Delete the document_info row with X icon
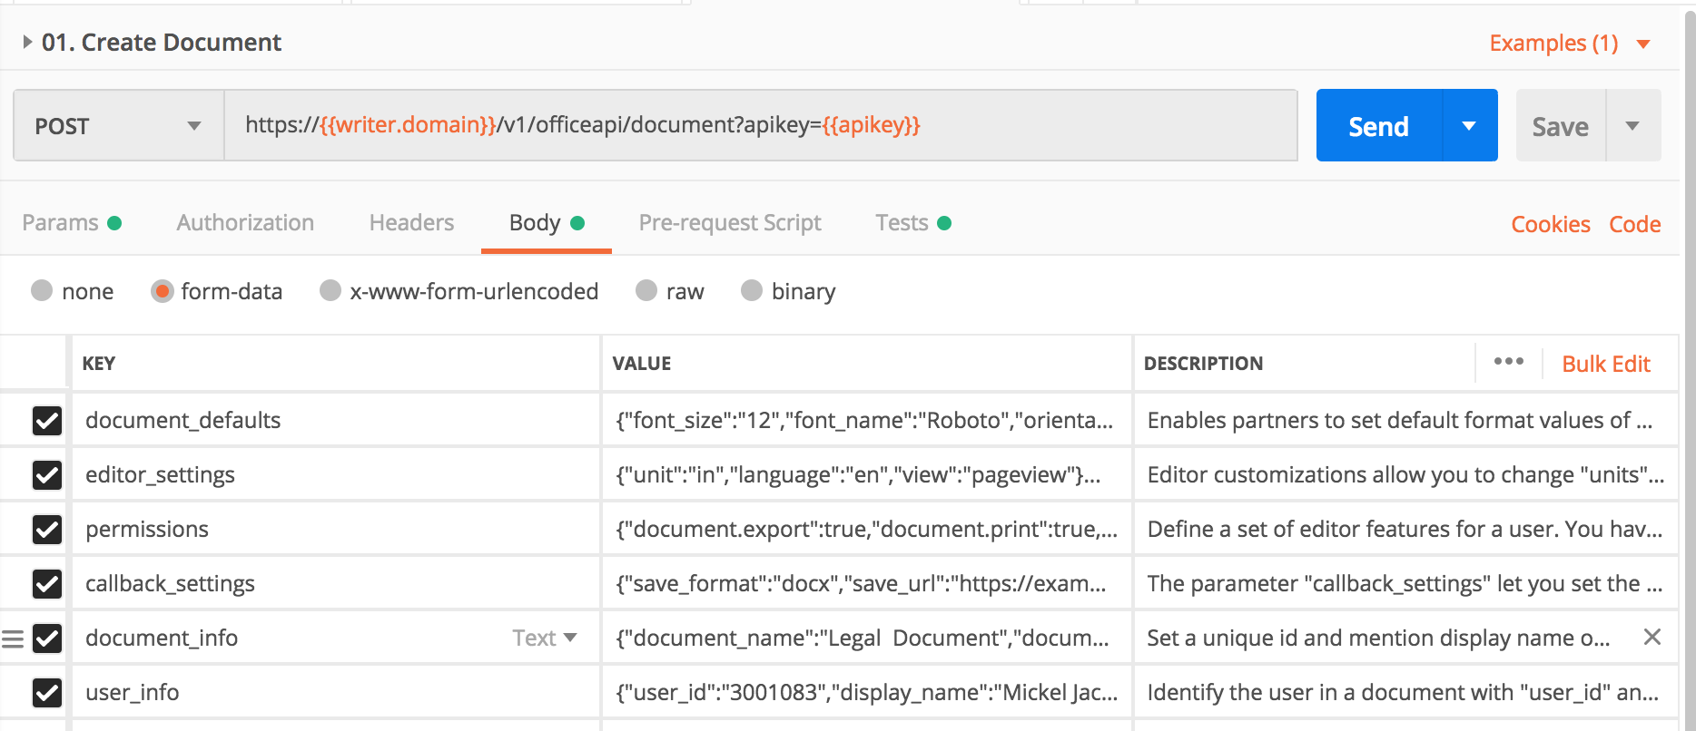 [1652, 638]
